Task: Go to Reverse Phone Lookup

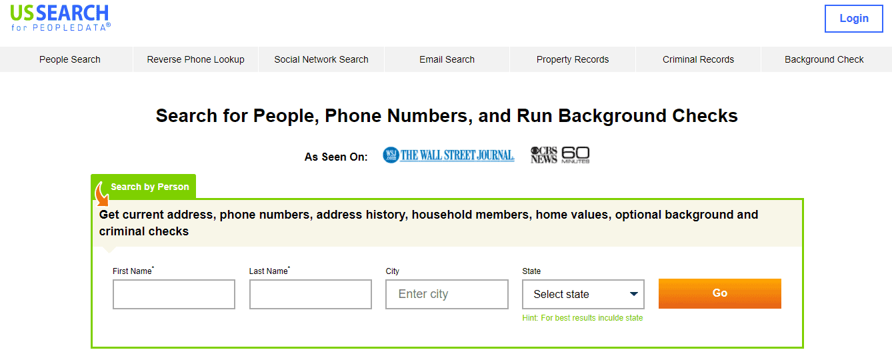Action: [x=196, y=59]
